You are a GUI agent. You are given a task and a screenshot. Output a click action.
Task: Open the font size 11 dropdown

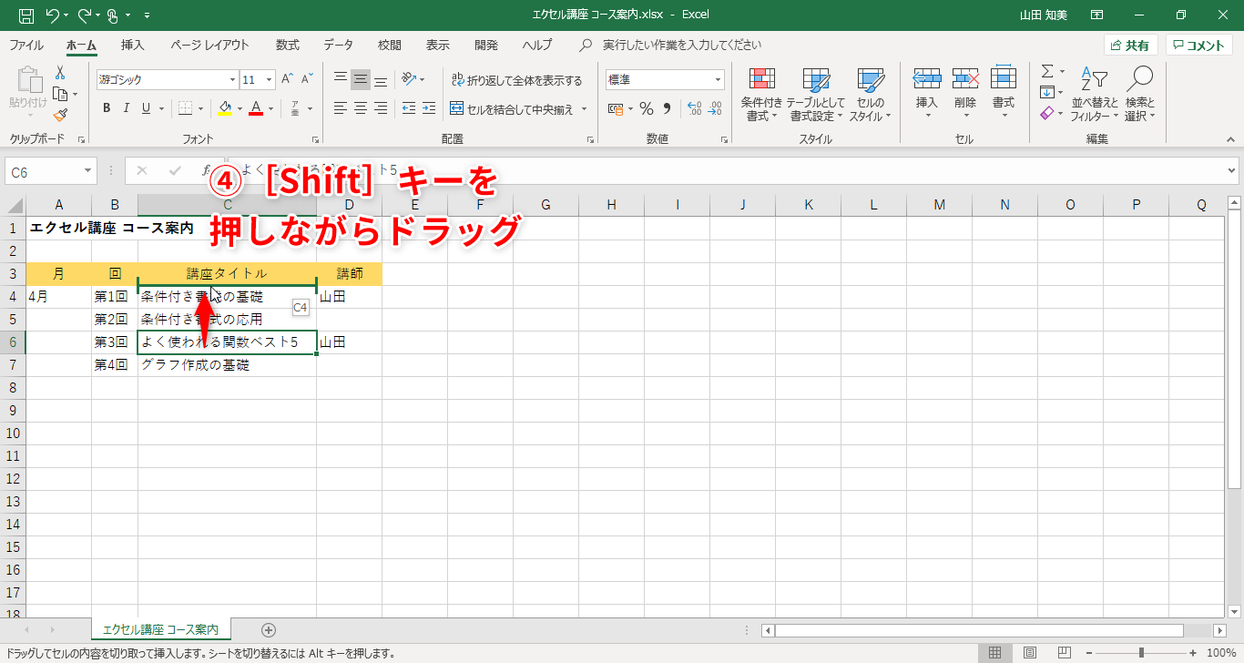(270, 80)
